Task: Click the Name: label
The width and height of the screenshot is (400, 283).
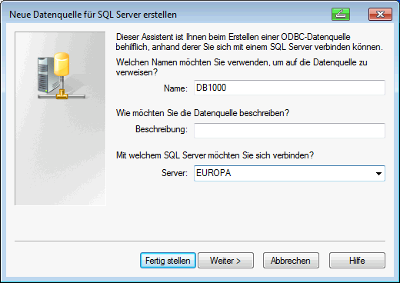Action: 175,88
